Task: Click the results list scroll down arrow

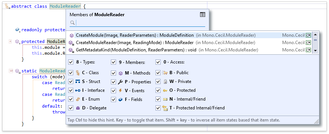Action: (x=315, y=51)
